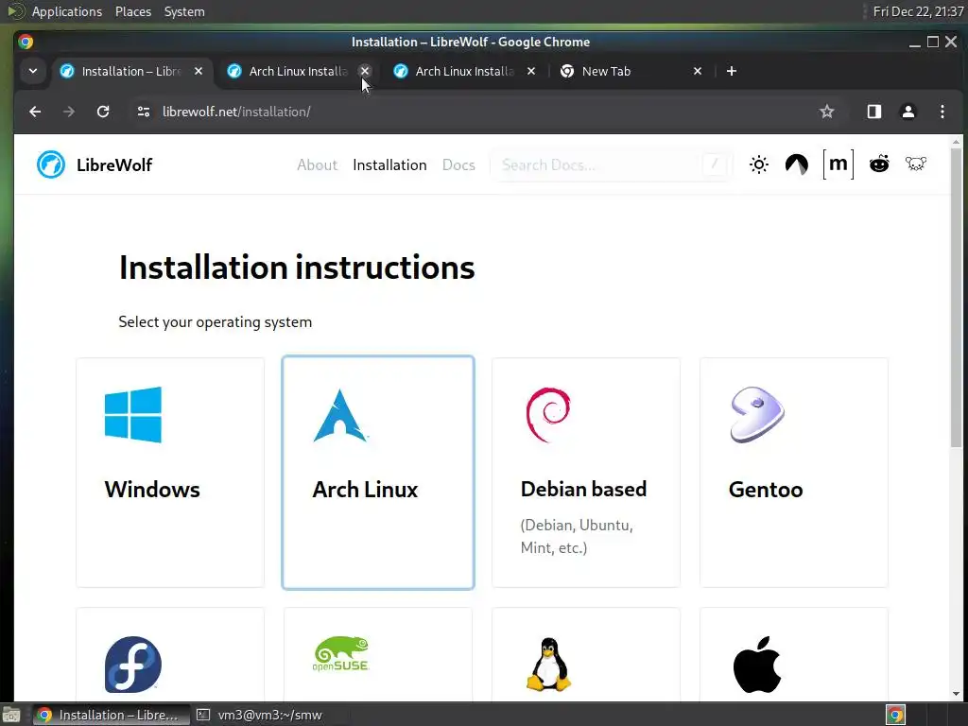
Task: Click the Tux penguin Linux icon
Action: coord(548,665)
